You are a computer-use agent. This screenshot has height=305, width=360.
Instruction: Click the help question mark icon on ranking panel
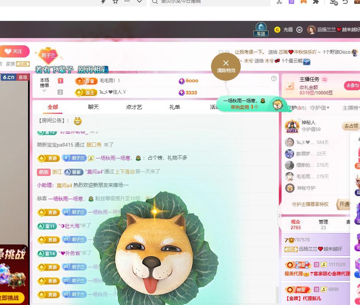274,78
